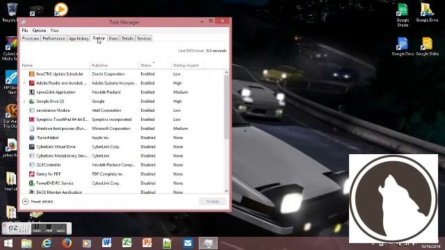
Task: Select the BACK Monitor Application row
Action: tap(122, 192)
